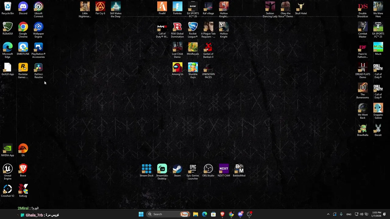Select Unreal Engine desktop icon
Image resolution: width=390 pixels, height=219 pixels.
8,172
